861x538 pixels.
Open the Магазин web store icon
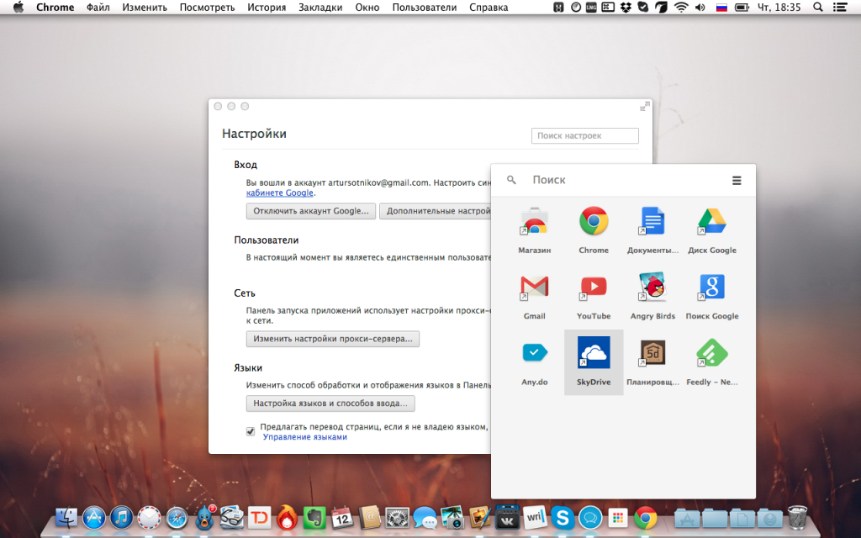[535, 222]
